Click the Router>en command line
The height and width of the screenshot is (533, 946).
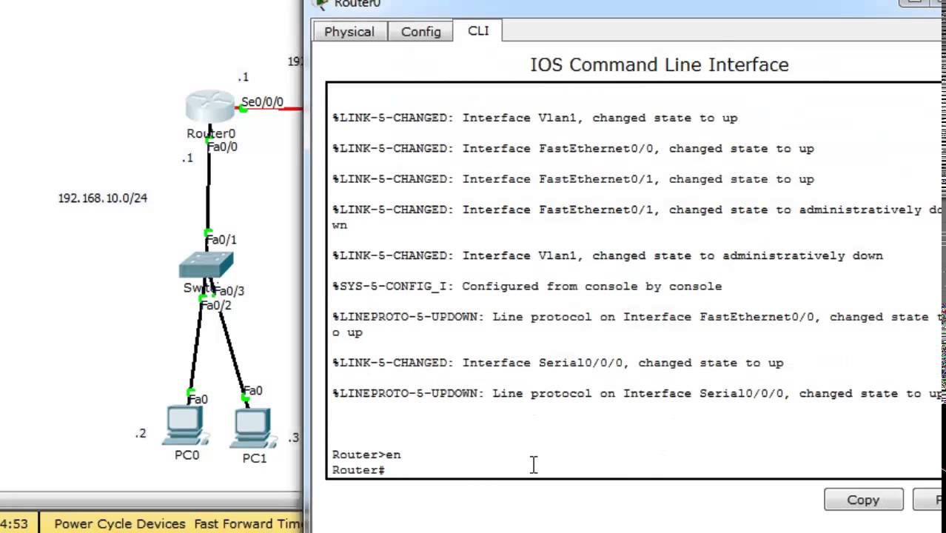[366, 455]
